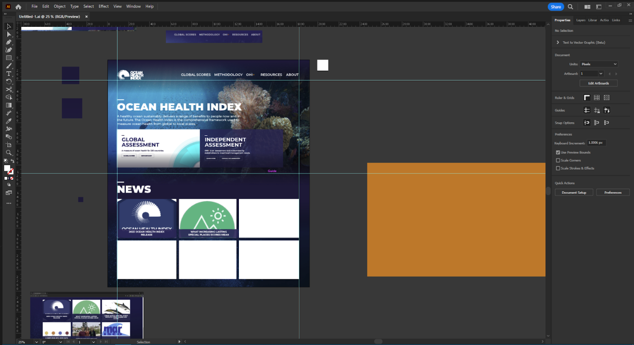Viewport: 634px width, 345px height.
Task: Open status bar Selection flyout arrow
Action: pos(180,342)
